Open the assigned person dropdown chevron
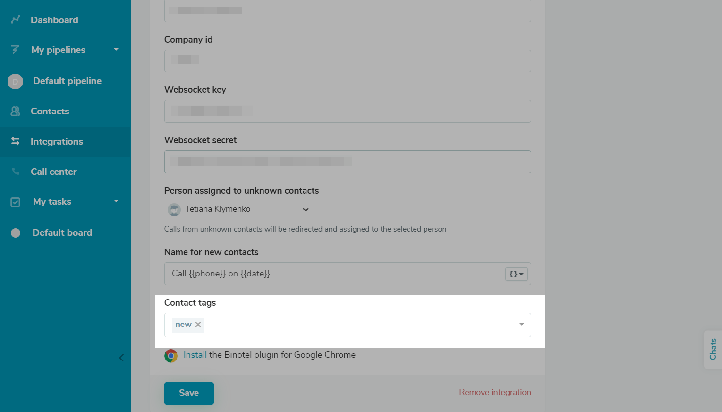Image resolution: width=722 pixels, height=412 pixels. point(306,210)
